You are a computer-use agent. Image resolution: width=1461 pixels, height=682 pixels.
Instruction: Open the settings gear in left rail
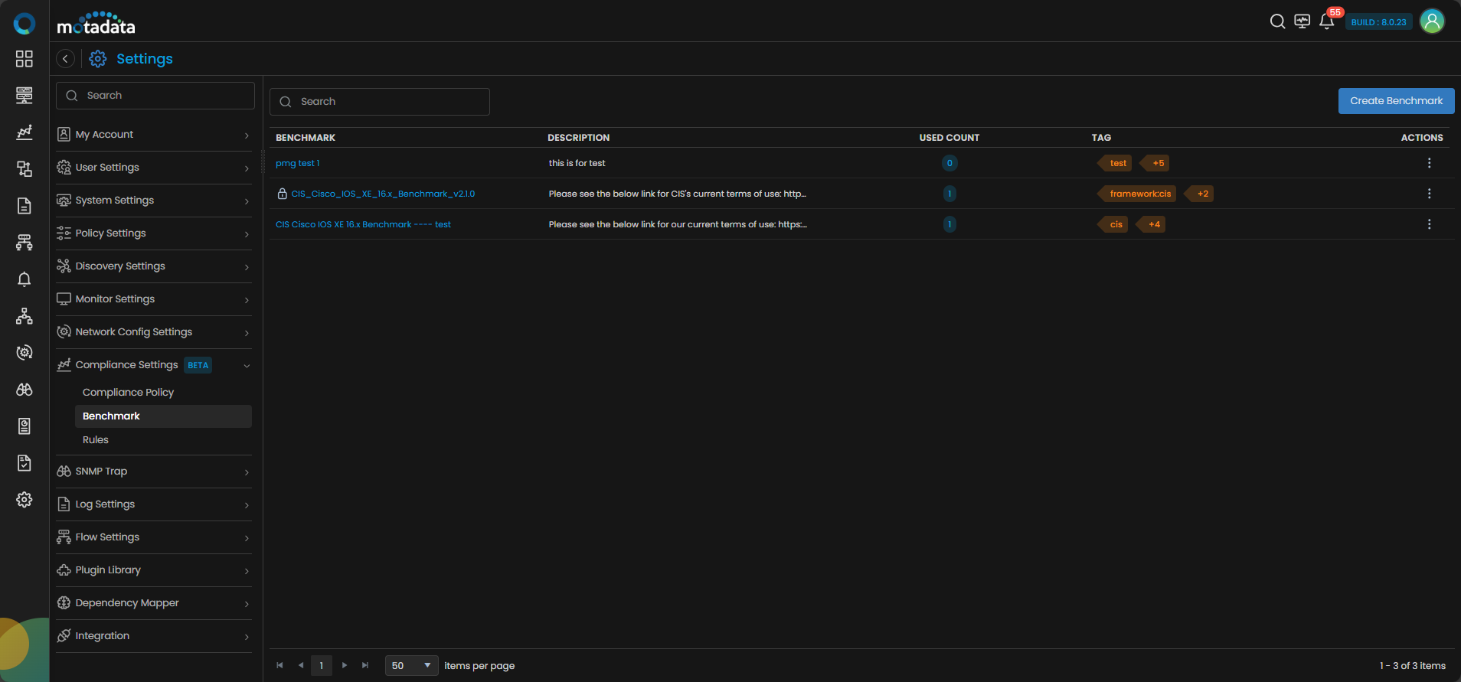25,500
